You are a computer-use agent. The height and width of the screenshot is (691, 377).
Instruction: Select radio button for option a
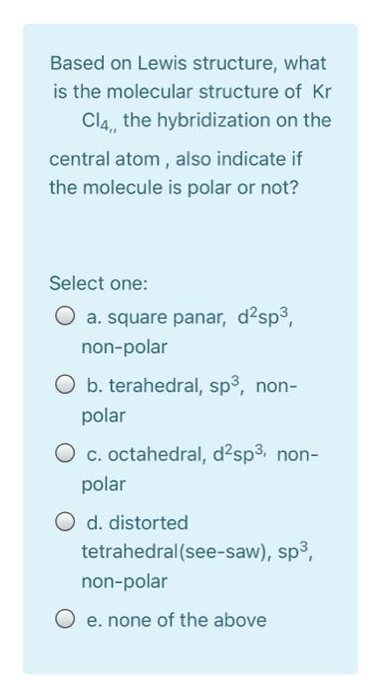(x=64, y=317)
